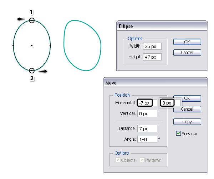Screen dimensions: 214x179
Task: Click the Distance field
Action: [147, 129]
